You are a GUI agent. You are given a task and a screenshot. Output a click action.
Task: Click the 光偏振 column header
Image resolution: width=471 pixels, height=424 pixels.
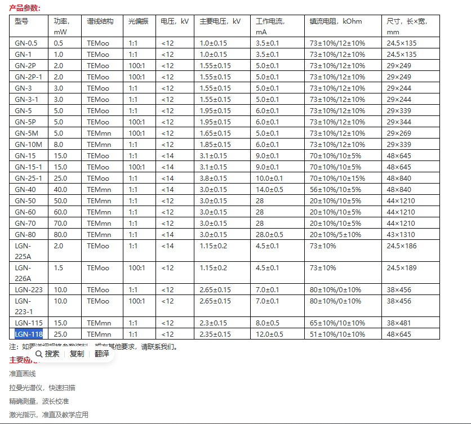pyautogui.click(x=138, y=21)
